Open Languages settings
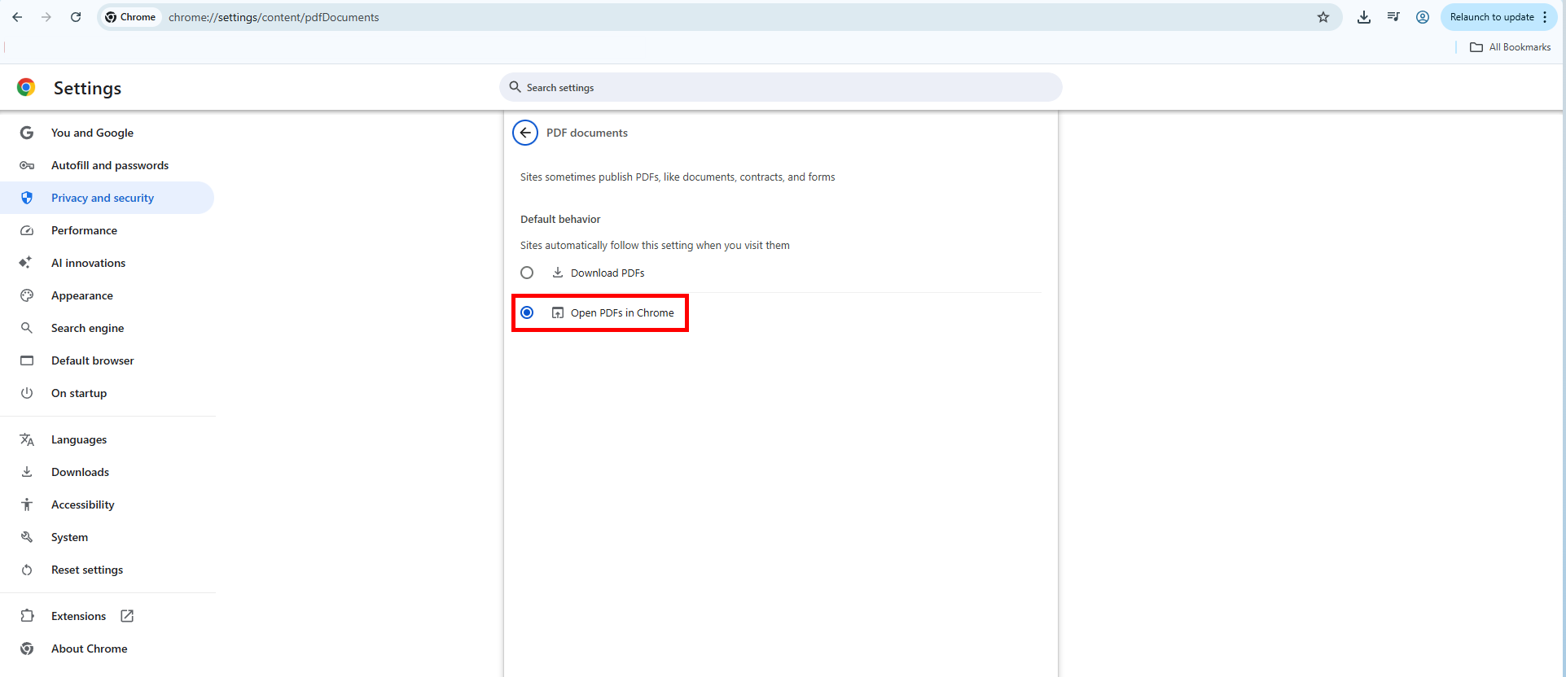The width and height of the screenshot is (1566, 677). coord(107,439)
